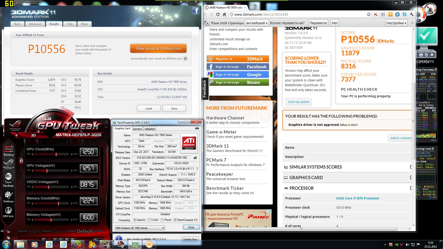The height and width of the screenshot is (249, 443).
Task: Click the Mail.ru @ extension icon
Action: tap(397, 14)
